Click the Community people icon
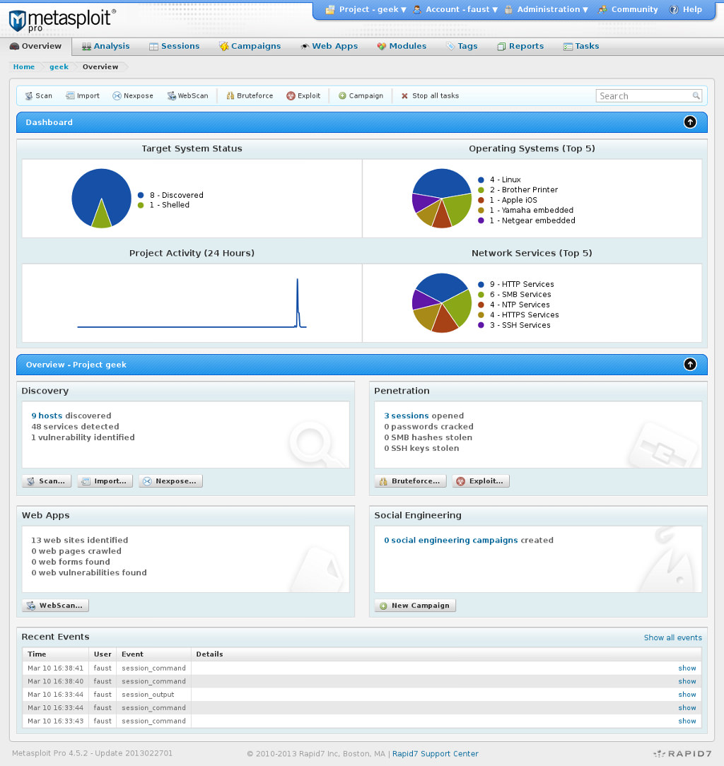The image size is (724, 766). click(x=602, y=9)
